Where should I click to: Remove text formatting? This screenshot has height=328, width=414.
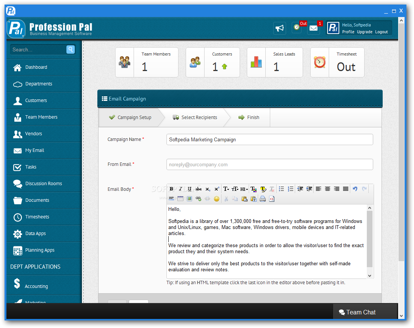[x=272, y=189]
